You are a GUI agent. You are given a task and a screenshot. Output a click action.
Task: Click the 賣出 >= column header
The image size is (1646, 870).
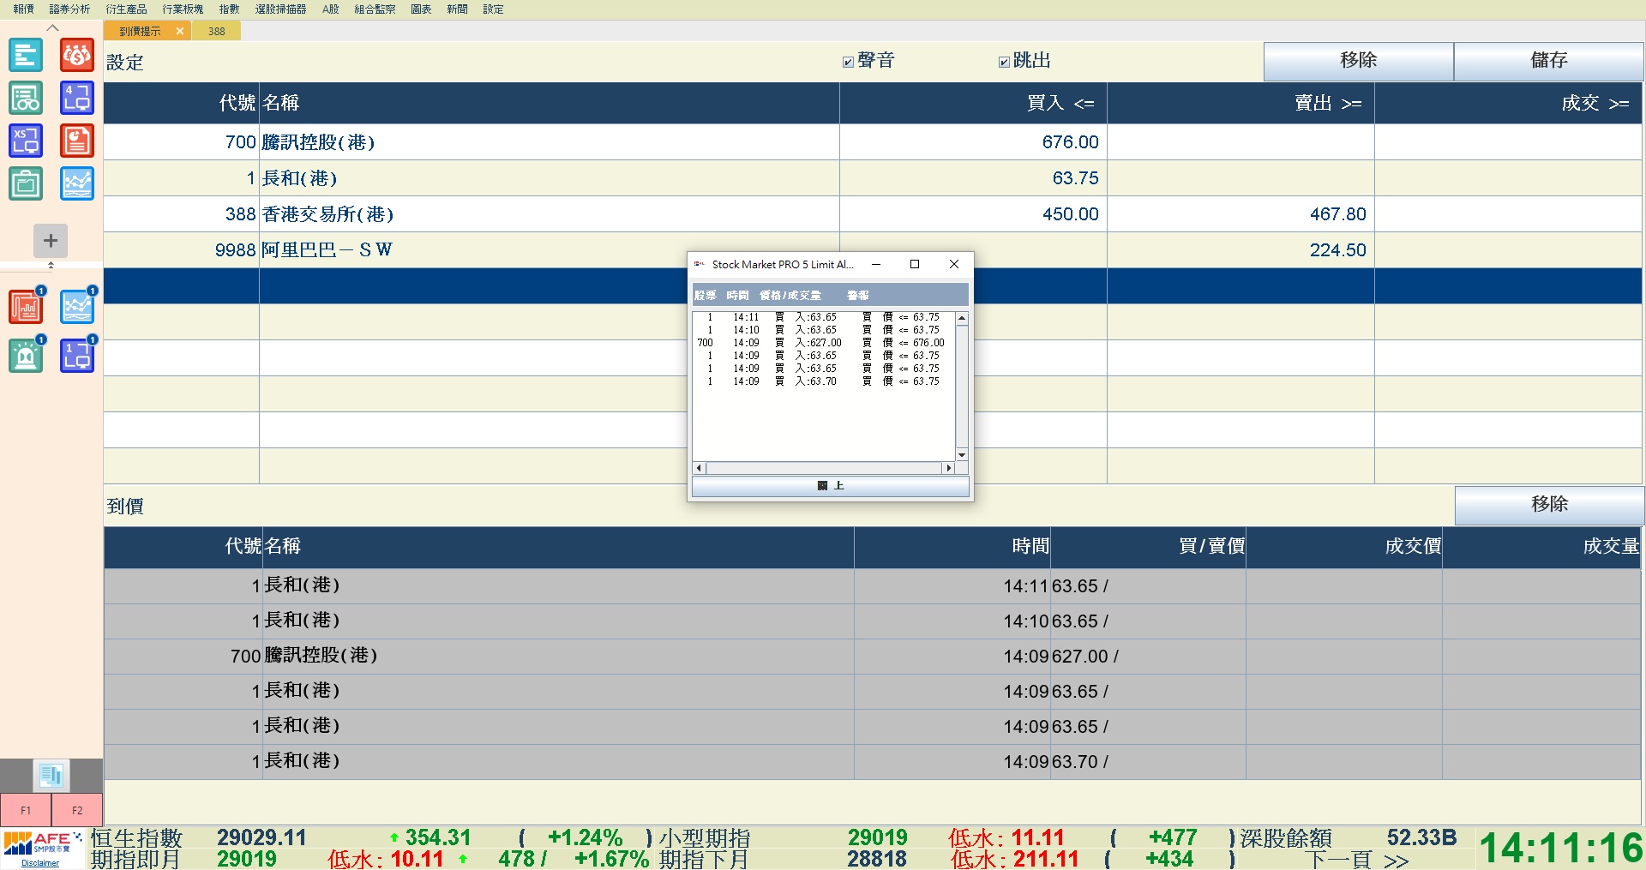tap(1241, 103)
